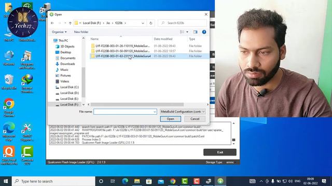Click the Search f220b box
332x186 pixels.
click(x=182, y=23)
